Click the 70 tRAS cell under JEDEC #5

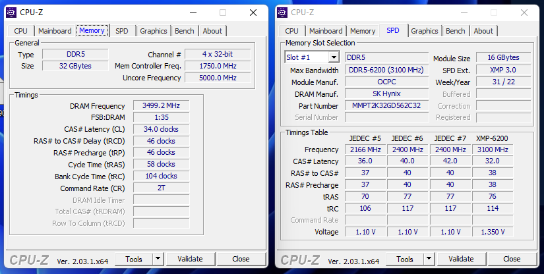[x=365, y=196]
